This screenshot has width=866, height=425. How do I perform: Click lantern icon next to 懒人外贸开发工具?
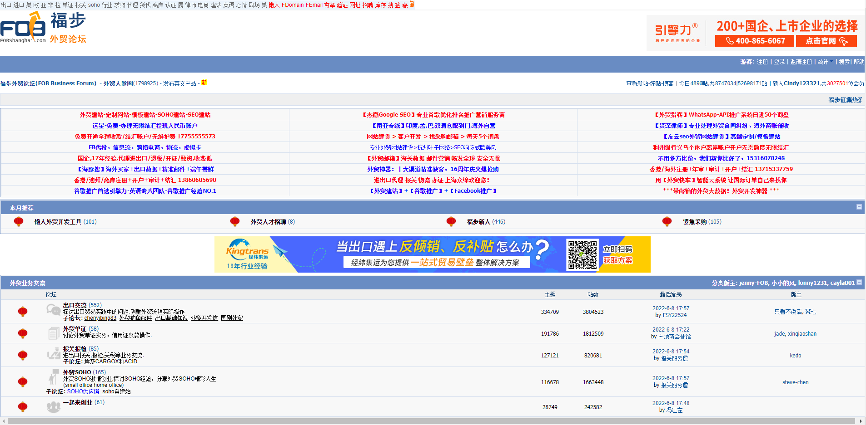(19, 221)
